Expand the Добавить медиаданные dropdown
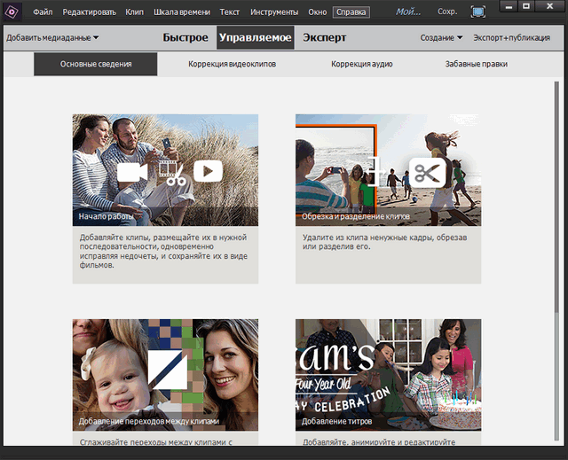The height and width of the screenshot is (460, 568). pyautogui.click(x=52, y=38)
